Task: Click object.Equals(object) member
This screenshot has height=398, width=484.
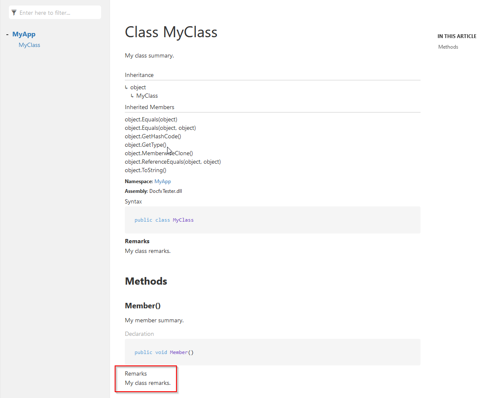Action: coord(151,119)
